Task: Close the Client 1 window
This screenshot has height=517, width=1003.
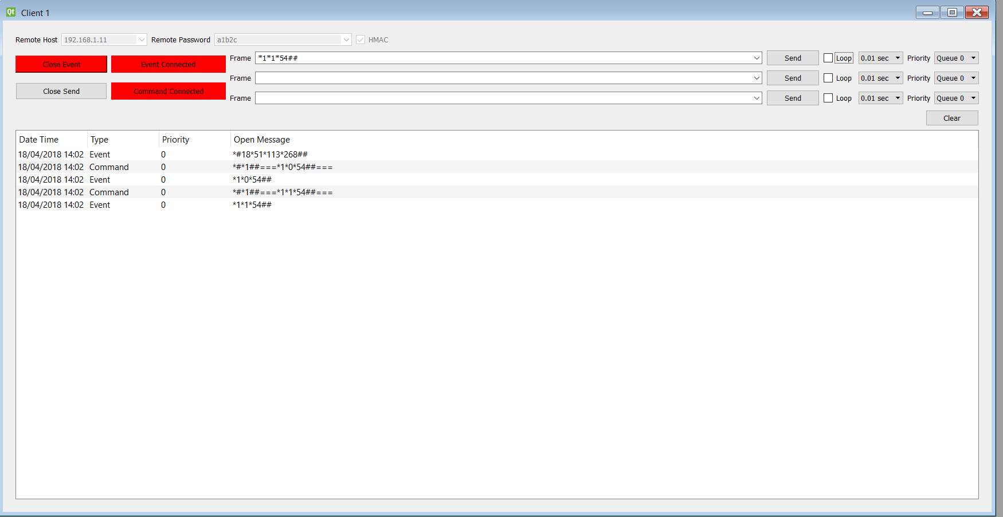Action: [977, 12]
